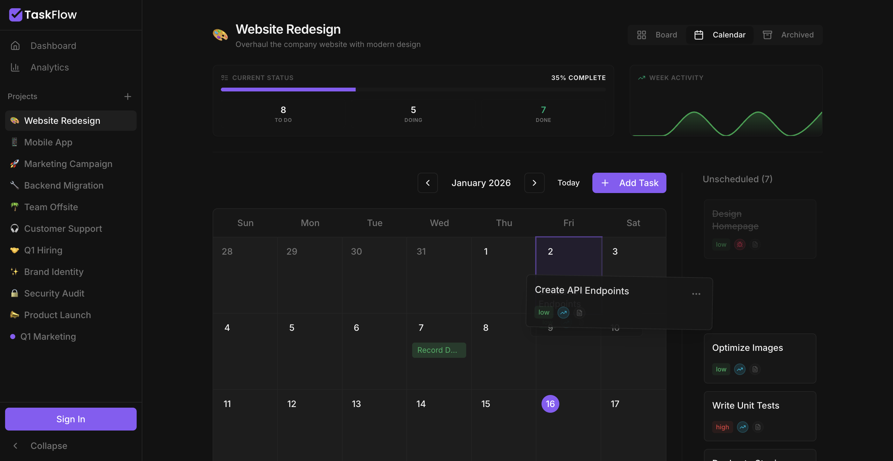The width and height of the screenshot is (893, 461).
Task: Click the bug icon on Design Homepage card
Action: (x=740, y=244)
